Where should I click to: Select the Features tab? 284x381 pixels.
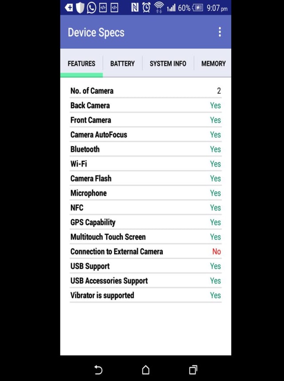click(x=81, y=63)
